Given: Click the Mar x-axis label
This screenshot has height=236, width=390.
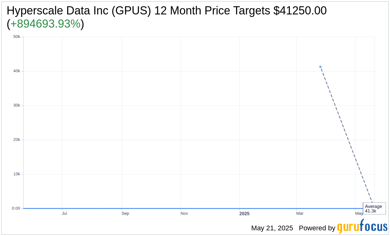Looking at the screenshot, I should (x=300, y=213).
